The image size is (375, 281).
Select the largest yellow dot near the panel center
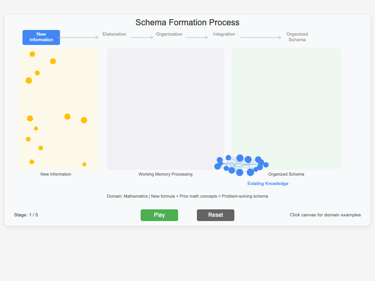67,117
